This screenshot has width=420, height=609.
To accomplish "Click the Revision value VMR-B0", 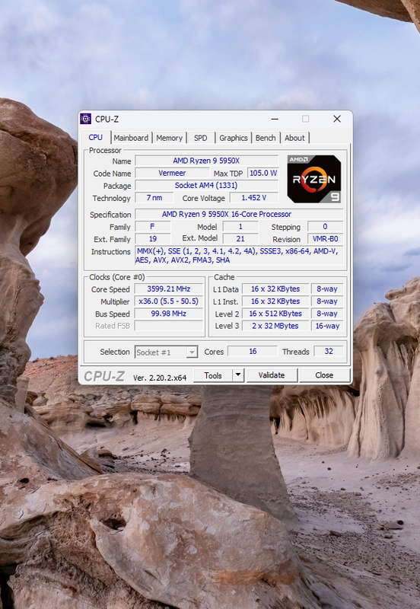I will pos(326,239).
